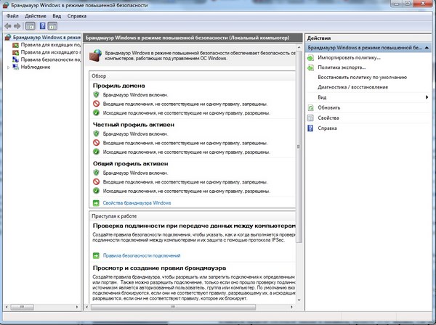Image resolution: width=436 pixels, height=325 pixels.
Task: Click the Наблюдение monitor icon
Action: [15, 67]
